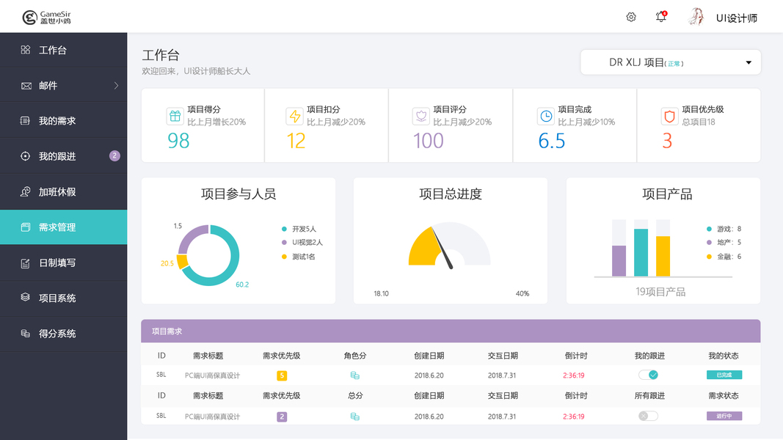The image size is (783, 440).
Task: Click the priority 5 yellow badge
Action: coord(282,375)
